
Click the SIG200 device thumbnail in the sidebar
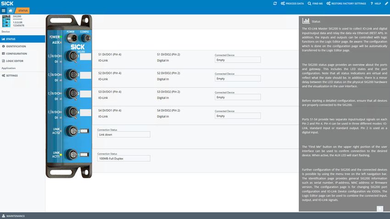point(6,21)
